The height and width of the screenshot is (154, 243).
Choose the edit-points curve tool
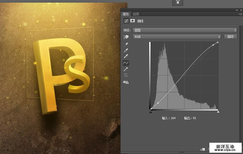click(126, 63)
